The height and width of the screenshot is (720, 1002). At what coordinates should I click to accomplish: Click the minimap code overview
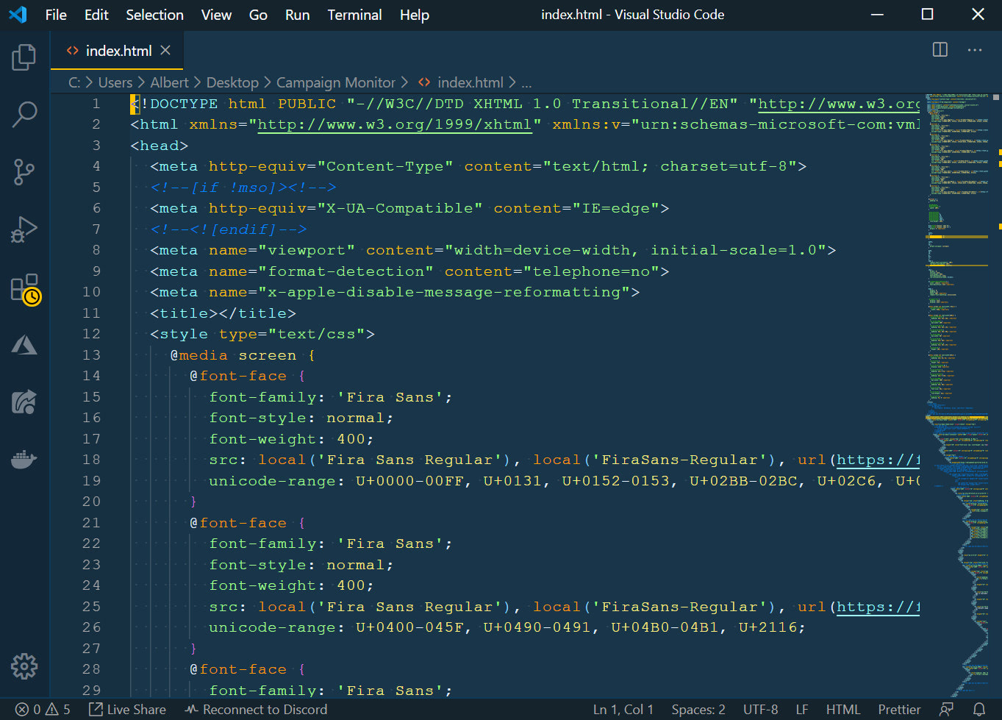pyautogui.click(x=956, y=396)
